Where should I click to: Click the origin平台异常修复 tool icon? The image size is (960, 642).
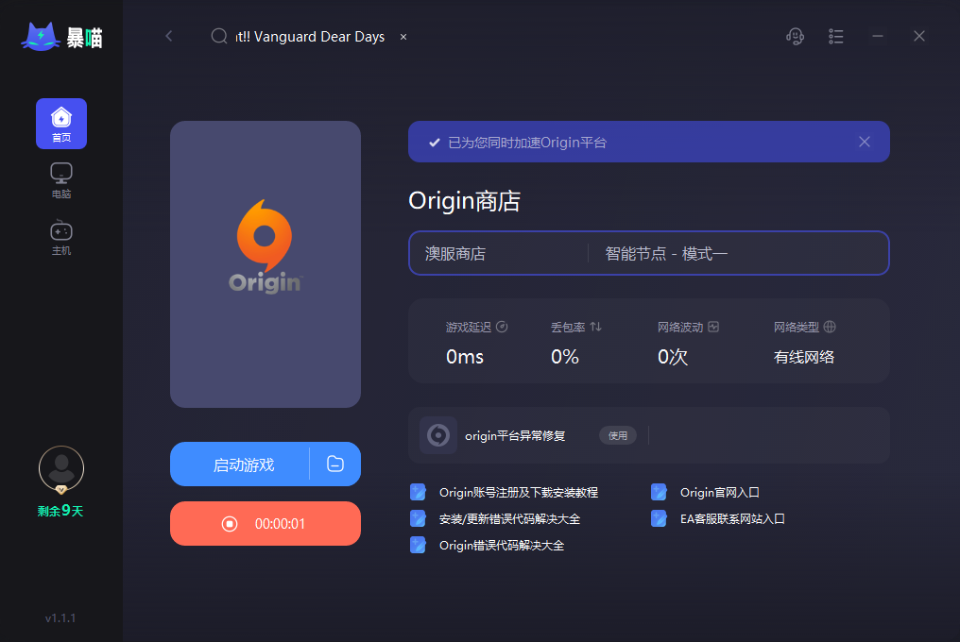438,435
